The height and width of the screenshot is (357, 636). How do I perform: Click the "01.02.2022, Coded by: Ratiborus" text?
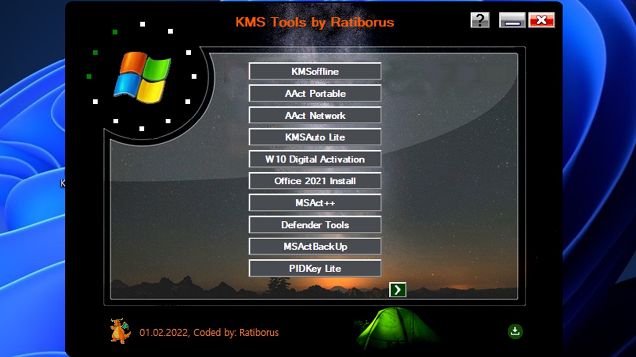click(209, 332)
